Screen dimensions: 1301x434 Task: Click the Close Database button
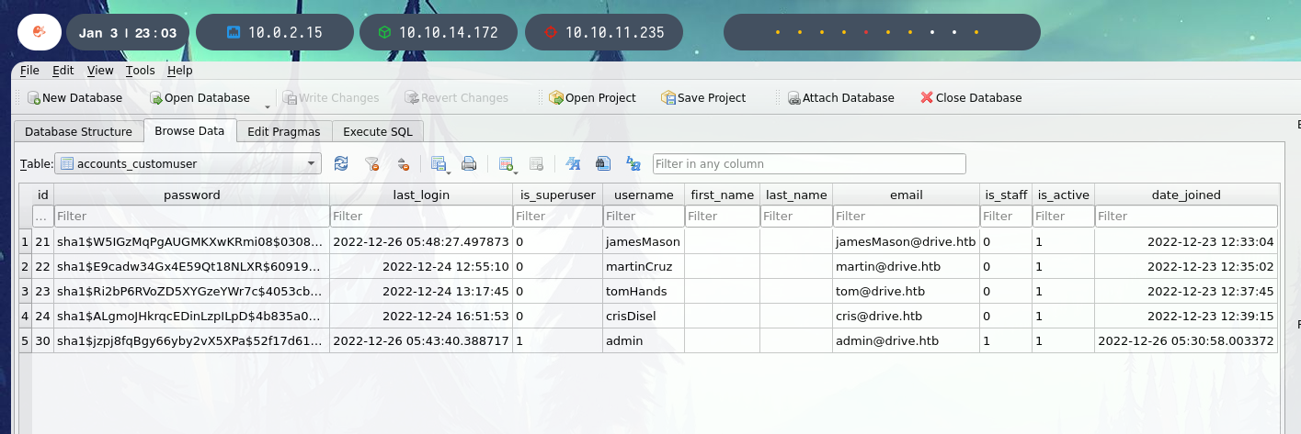[970, 98]
